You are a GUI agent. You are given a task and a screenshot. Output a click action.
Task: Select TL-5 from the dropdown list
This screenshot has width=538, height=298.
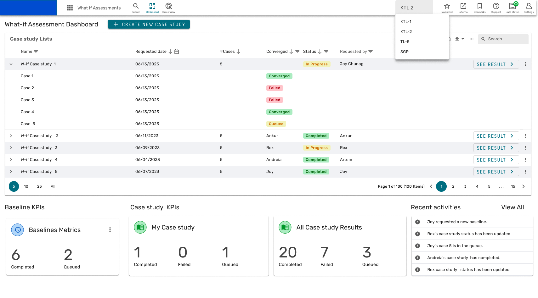tap(405, 42)
